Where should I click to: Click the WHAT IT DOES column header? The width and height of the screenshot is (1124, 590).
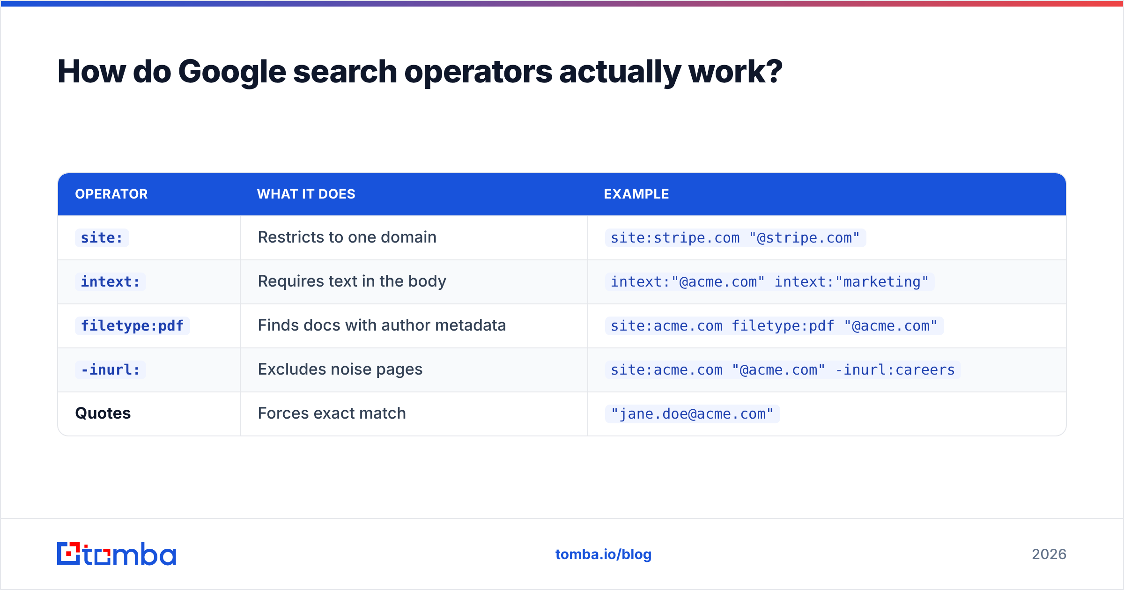click(306, 194)
